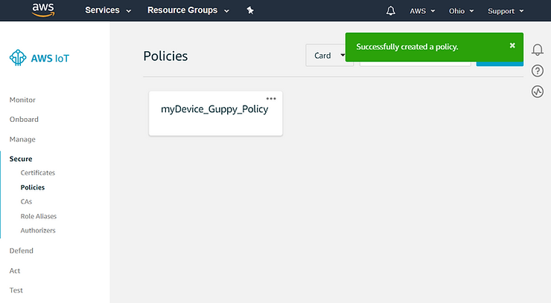Image resolution: width=551 pixels, height=303 pixels.
Task: Open the AWS IoT console home link
Action: click(50, 59)
